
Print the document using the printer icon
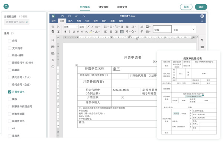point(70,16)
